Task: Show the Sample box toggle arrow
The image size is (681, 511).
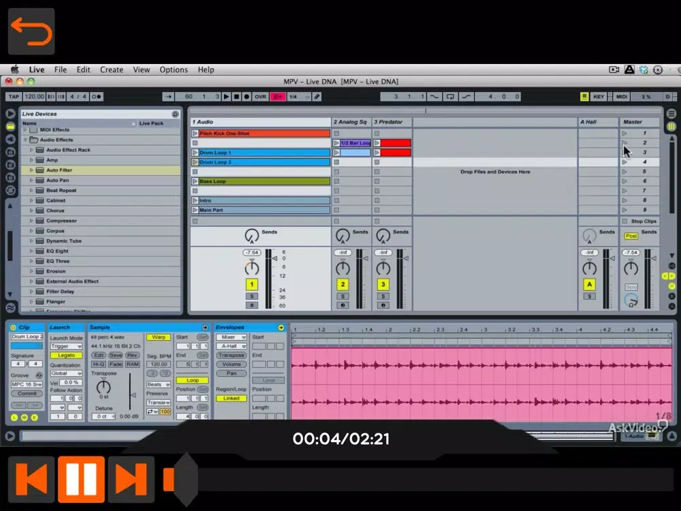Action: 205,327
